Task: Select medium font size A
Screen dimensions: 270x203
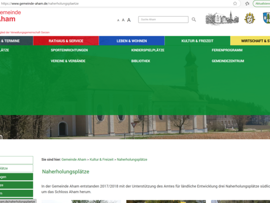Action: point(123,20)
